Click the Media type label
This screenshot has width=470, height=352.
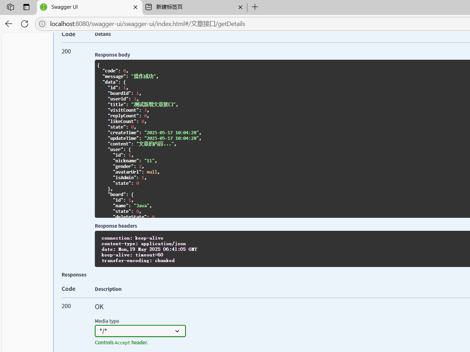point(107,321)
